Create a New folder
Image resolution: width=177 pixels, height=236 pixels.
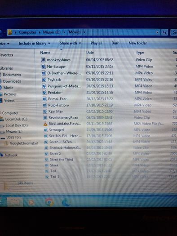click(137, 43)
